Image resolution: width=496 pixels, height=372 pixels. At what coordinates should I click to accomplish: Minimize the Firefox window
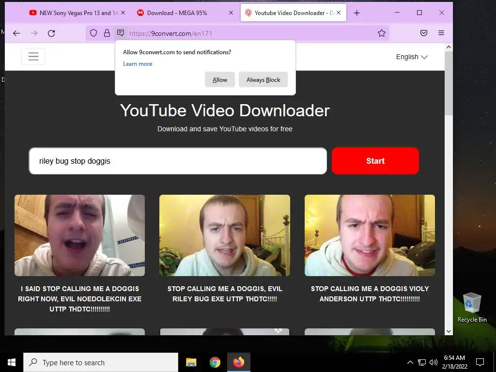[x=397, y=13]
